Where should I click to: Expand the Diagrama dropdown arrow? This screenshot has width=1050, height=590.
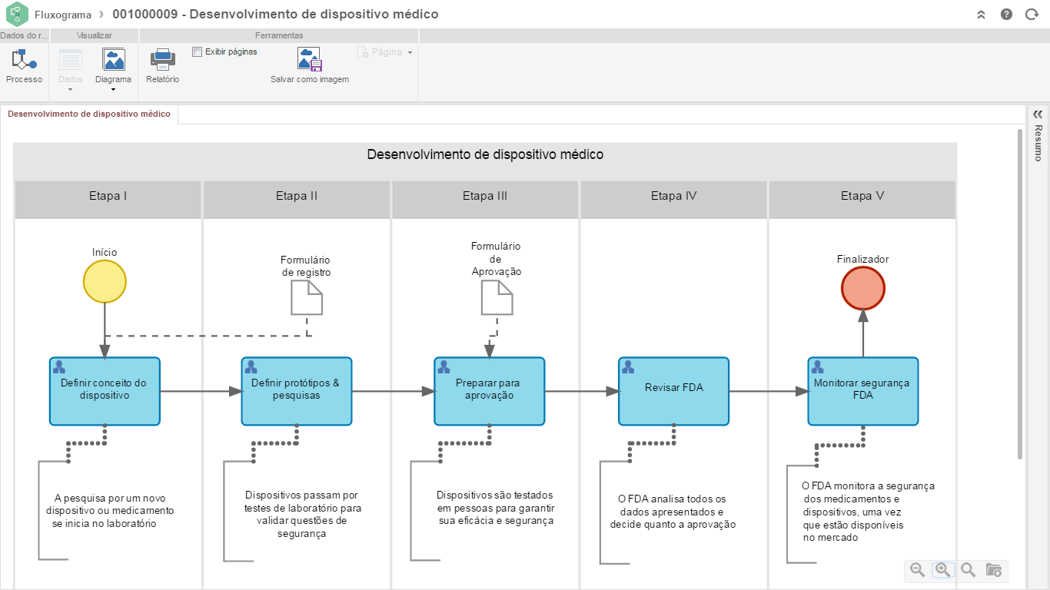coord(113,90)
